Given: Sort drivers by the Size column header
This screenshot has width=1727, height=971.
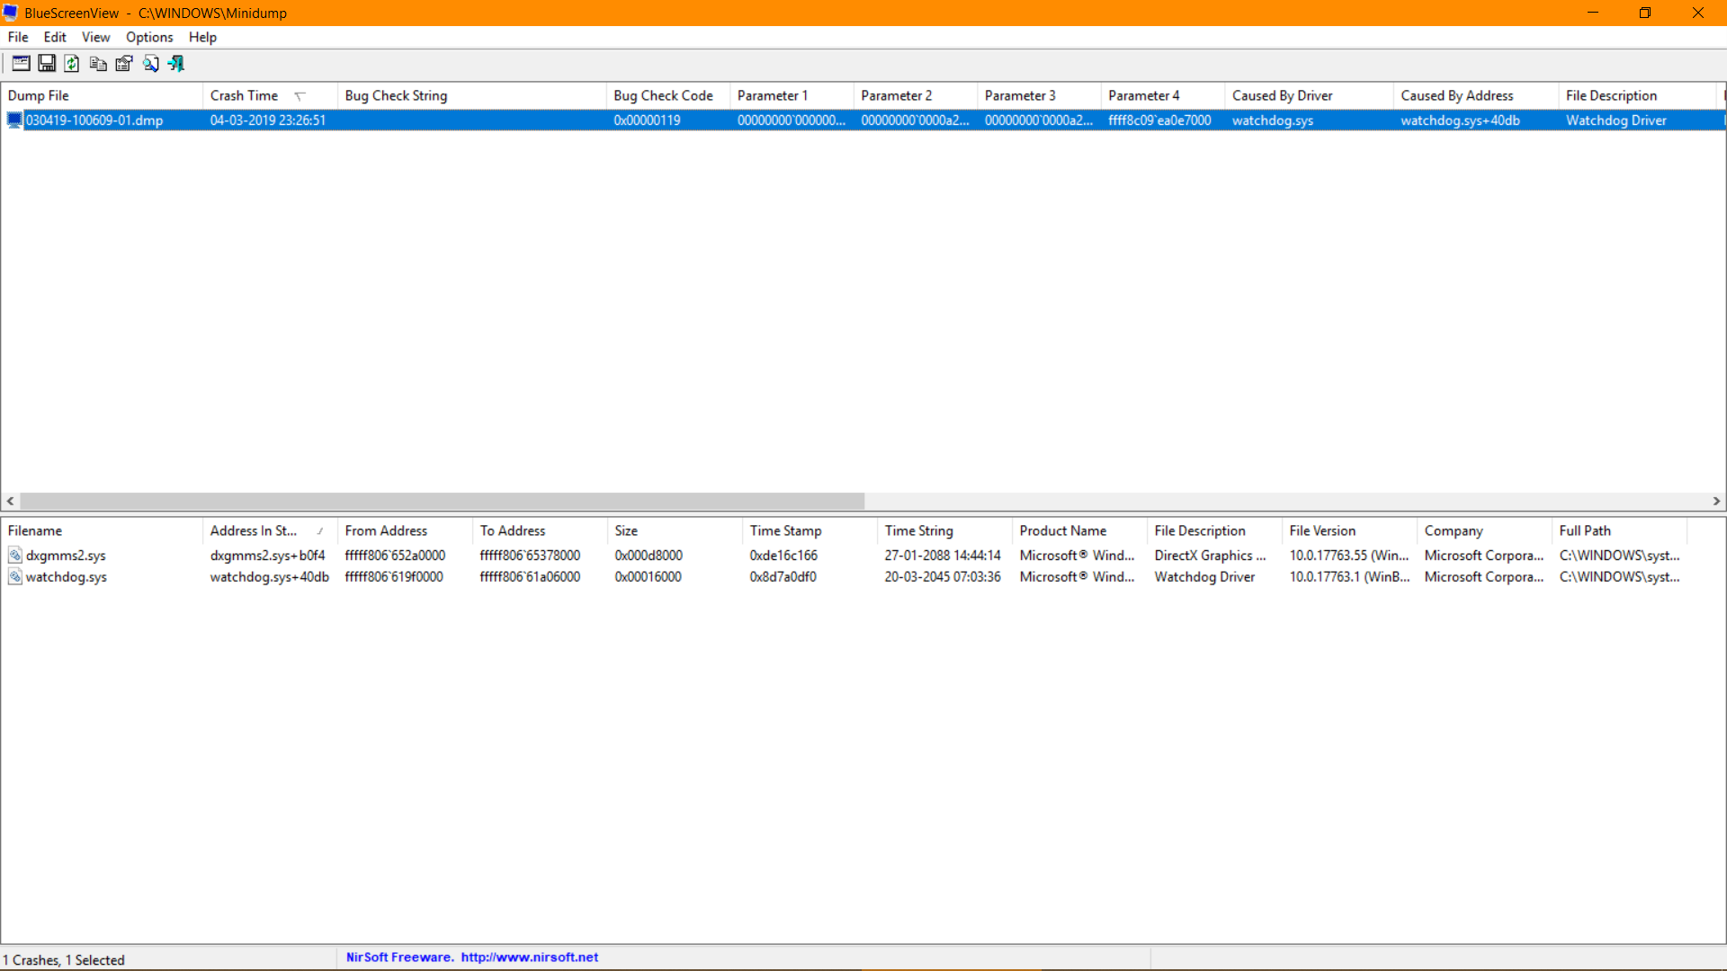Looking at the screenshot, I should 626,530.
